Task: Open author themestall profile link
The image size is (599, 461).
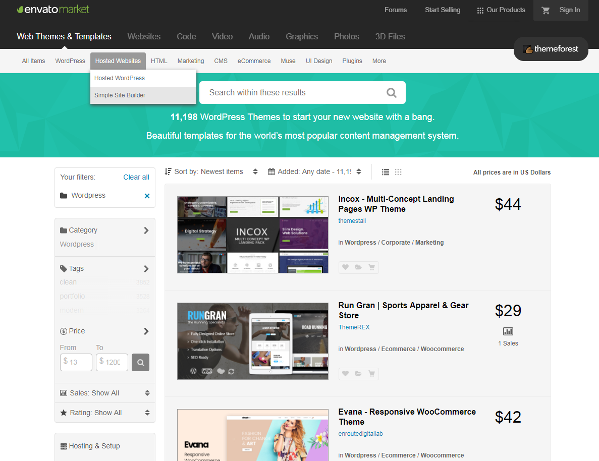Action: tap(352, 221)
